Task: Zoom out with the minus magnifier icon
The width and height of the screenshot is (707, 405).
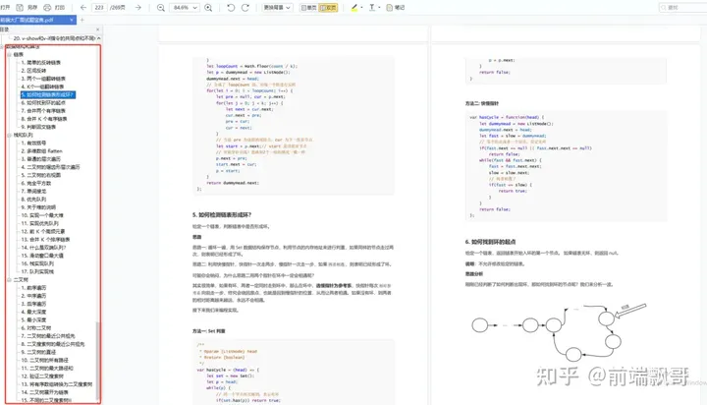Action: coord(160,8)
